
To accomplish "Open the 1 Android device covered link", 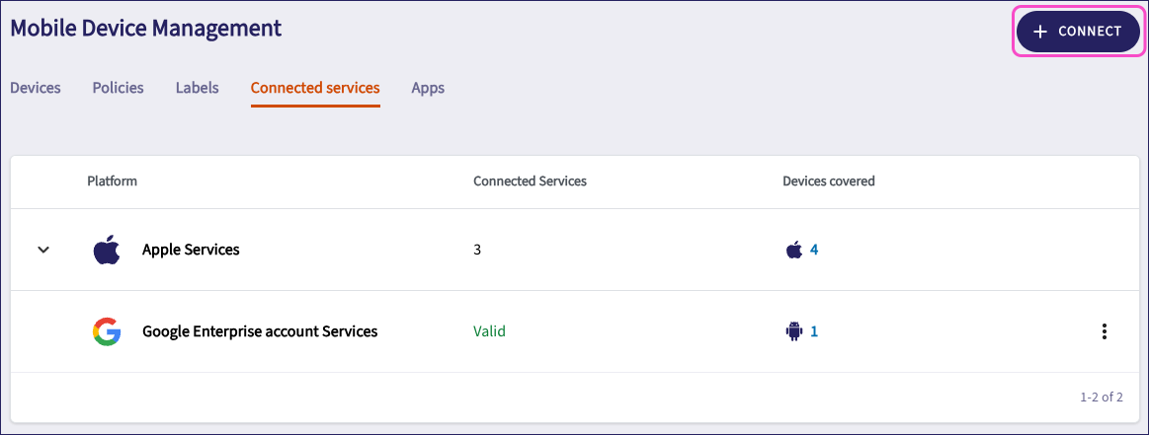I will coord(814,332).
